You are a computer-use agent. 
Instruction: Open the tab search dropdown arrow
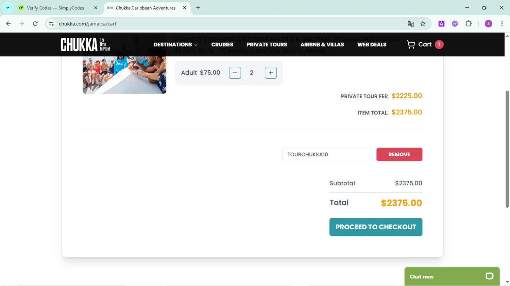[7, 7]
